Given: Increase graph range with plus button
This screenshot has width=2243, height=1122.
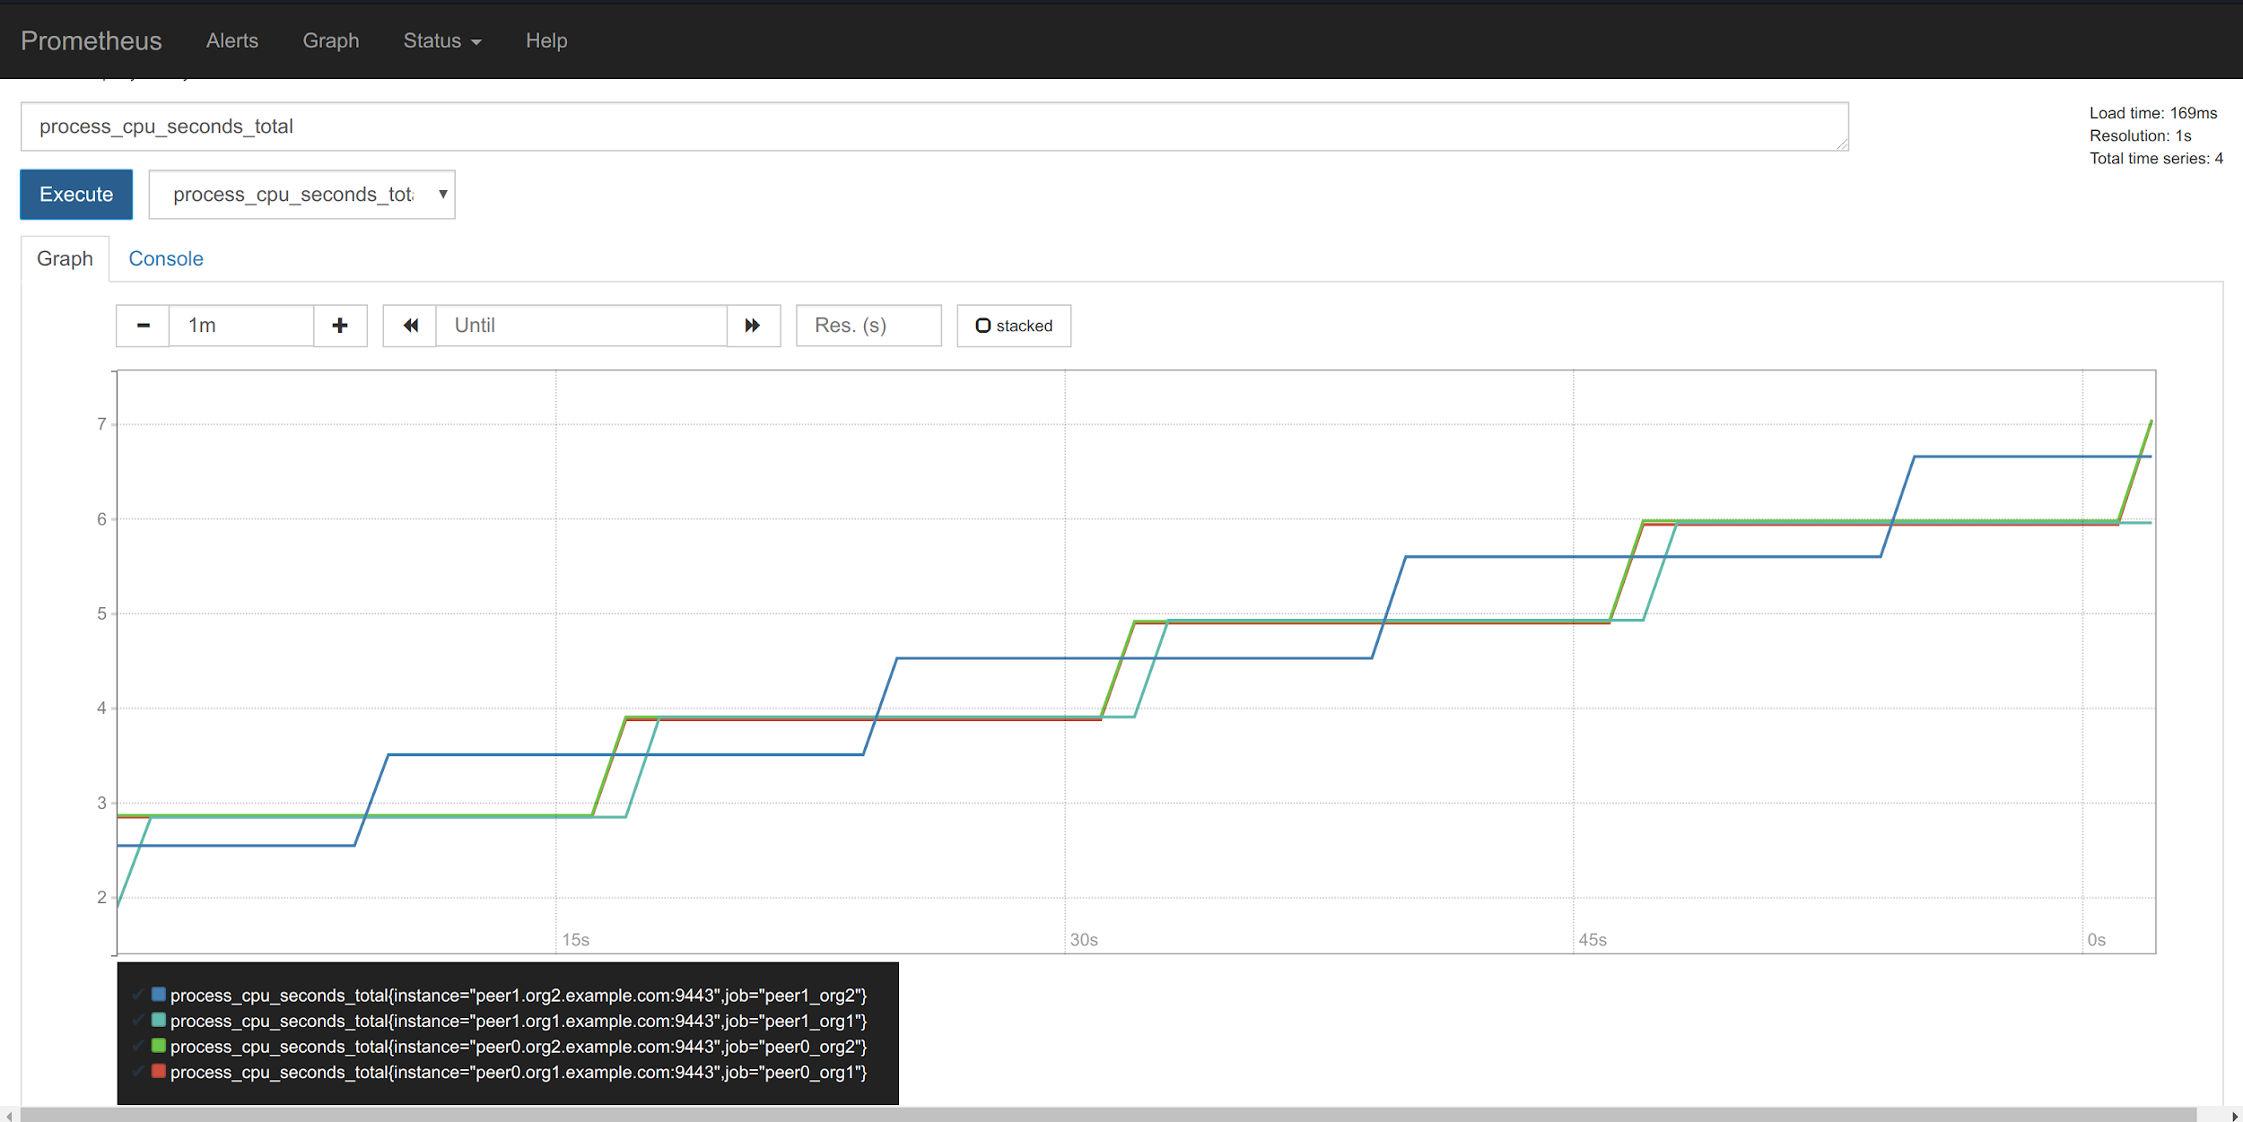Looking at the screenshot, I should click(x=340, y=326).
